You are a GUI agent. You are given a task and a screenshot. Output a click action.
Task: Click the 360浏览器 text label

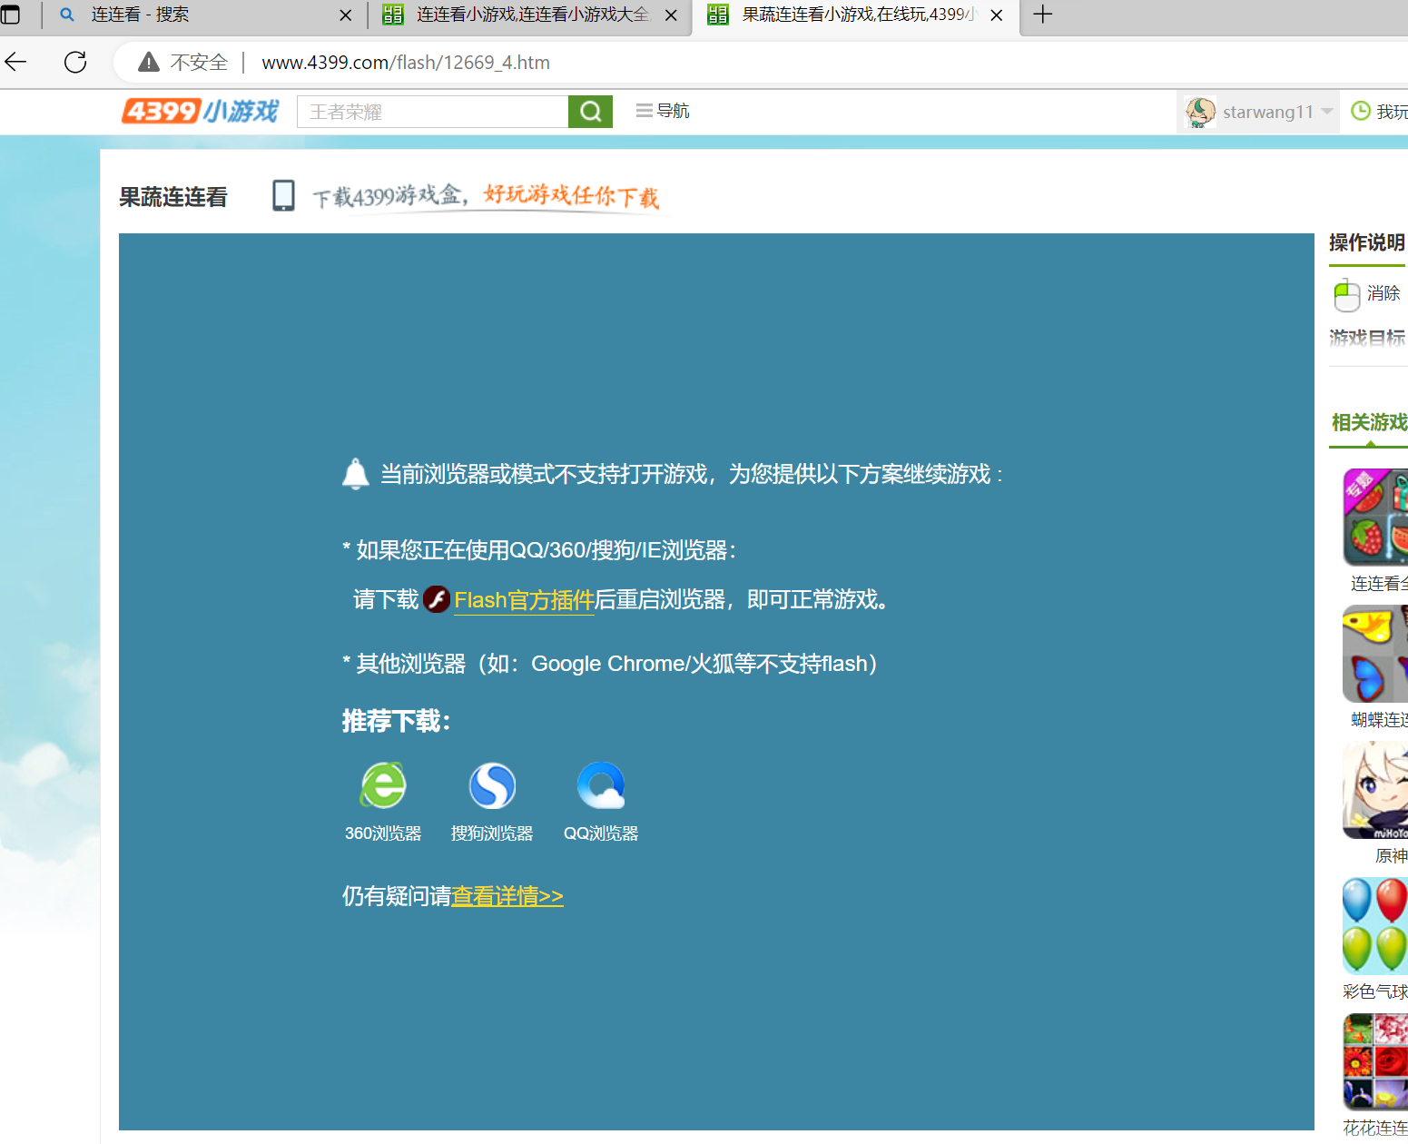point(383,833)
